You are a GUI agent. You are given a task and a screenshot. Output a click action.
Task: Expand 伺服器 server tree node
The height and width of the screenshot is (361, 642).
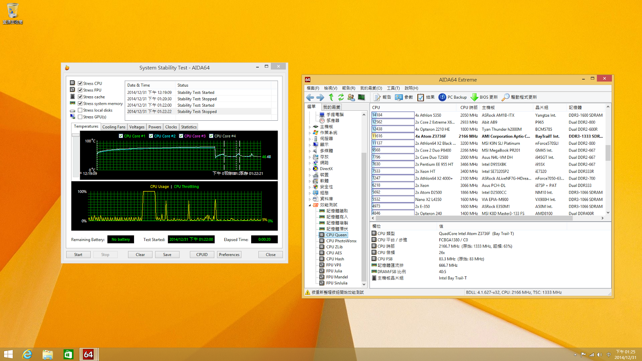(x=310, y=139)
